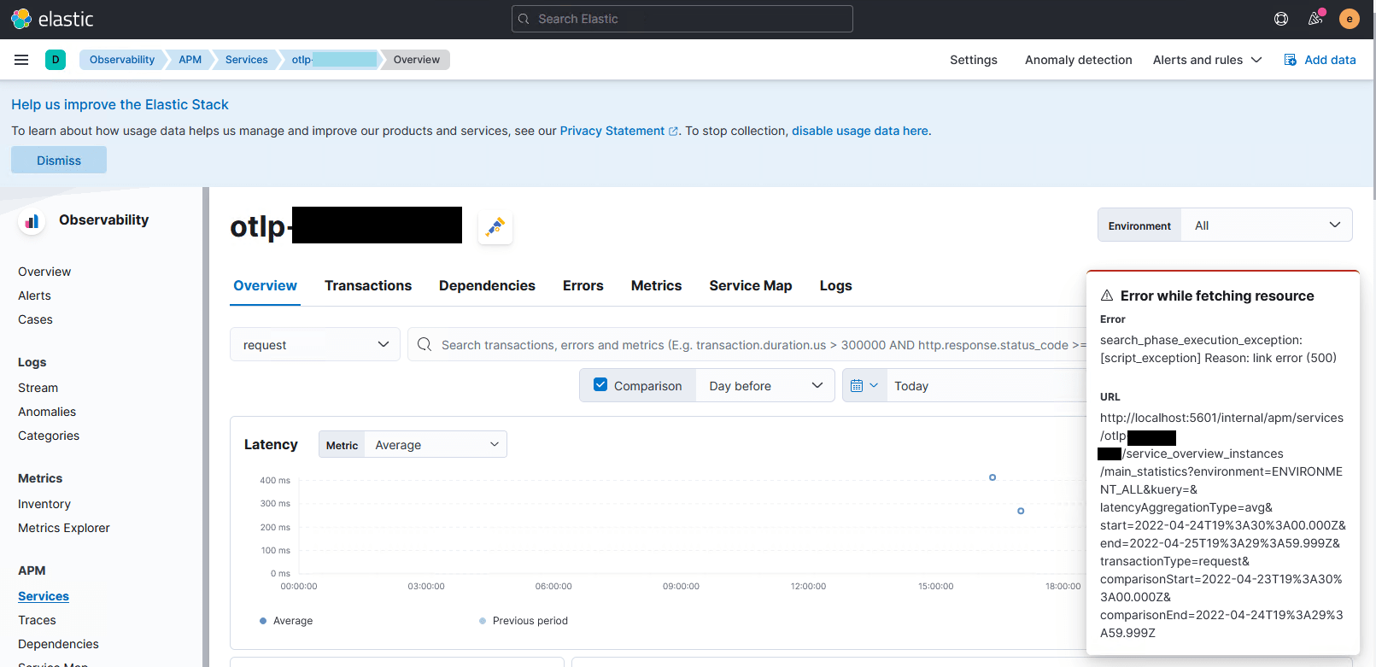Click the Help us improve banner heading
1376x667 pixels.
[120, 104]
